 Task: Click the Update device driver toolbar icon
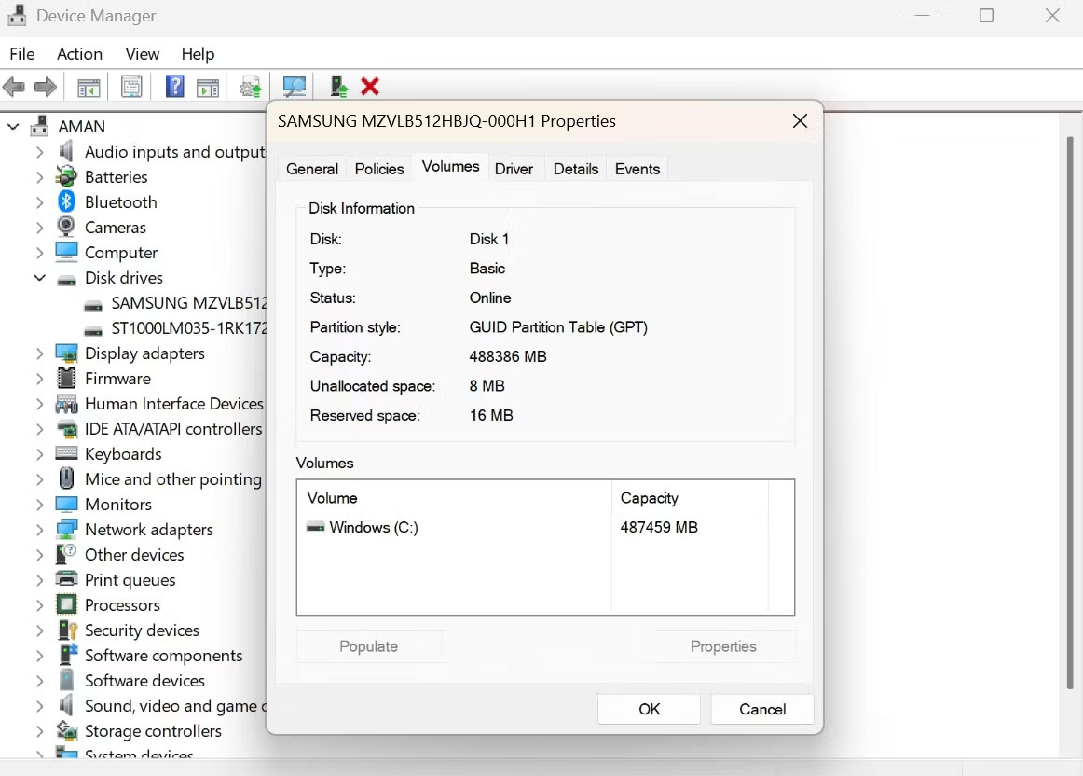(250, 87)
